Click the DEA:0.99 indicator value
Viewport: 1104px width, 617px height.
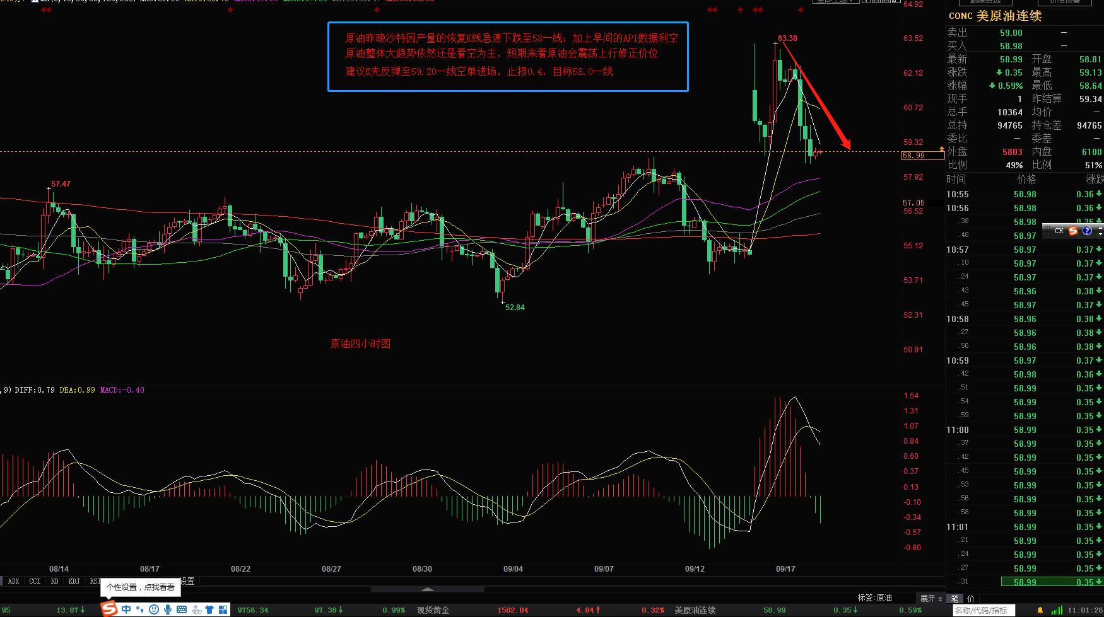pyautogui.click(x=77, y=390)
